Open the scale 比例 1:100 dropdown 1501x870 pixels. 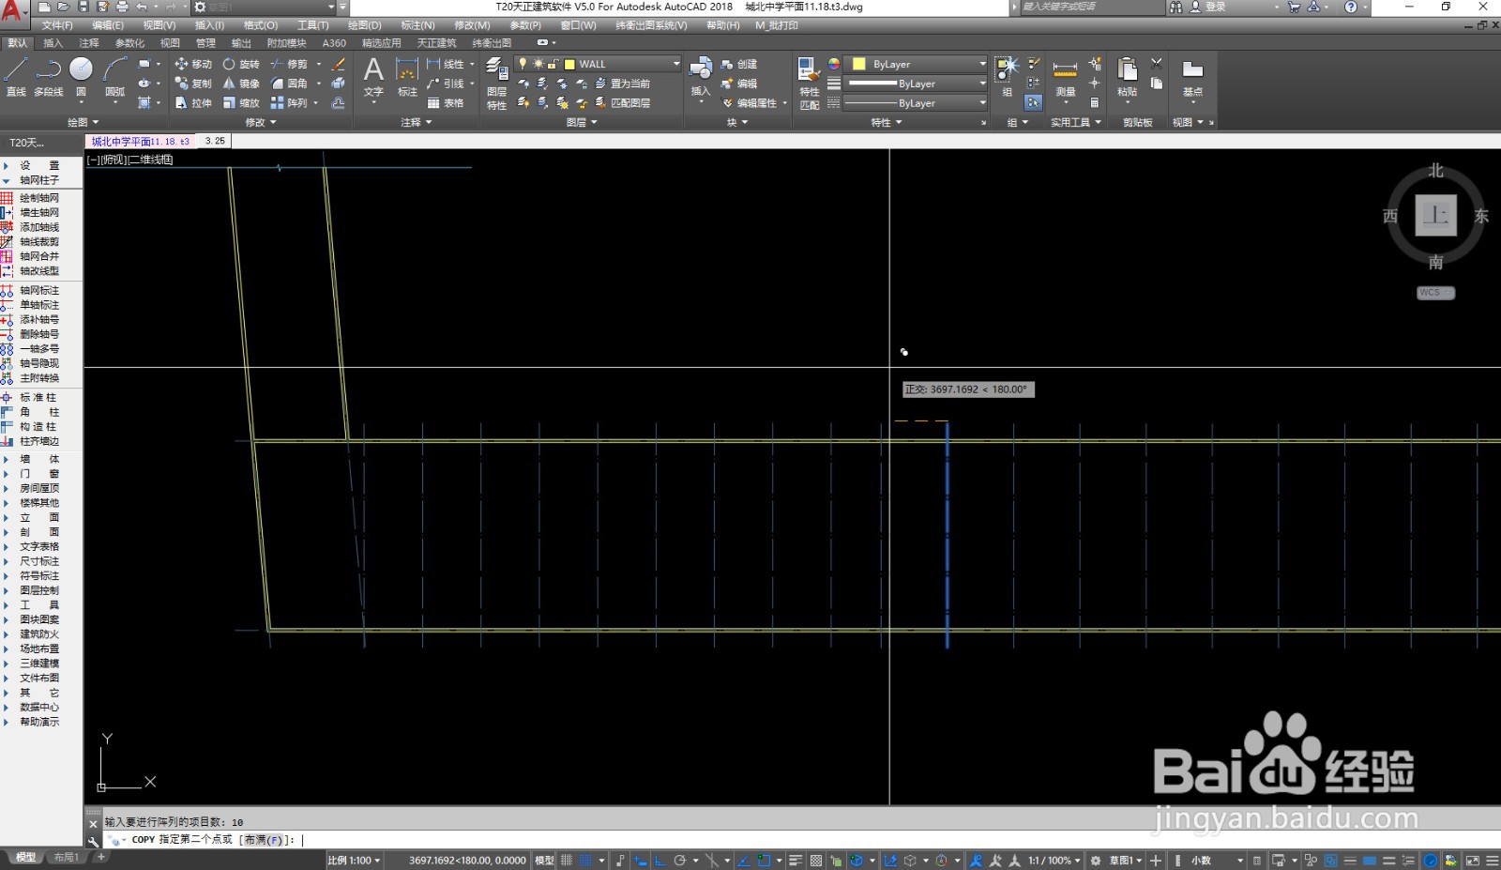(355, 860)
